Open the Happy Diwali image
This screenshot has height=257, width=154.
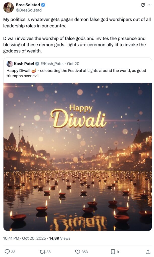pos(77,157)
